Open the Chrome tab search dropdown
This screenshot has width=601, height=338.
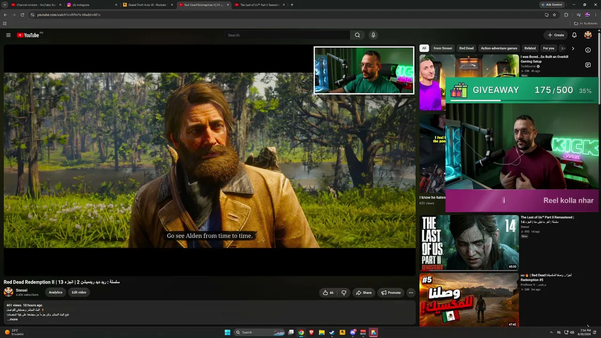click(x=5, y=5)
